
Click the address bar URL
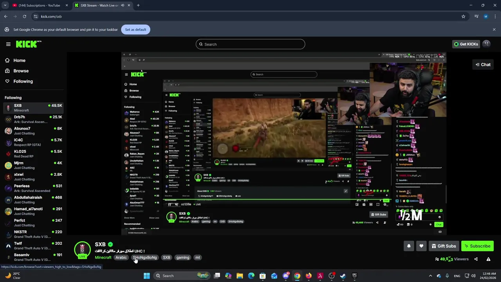click(51, 16)
